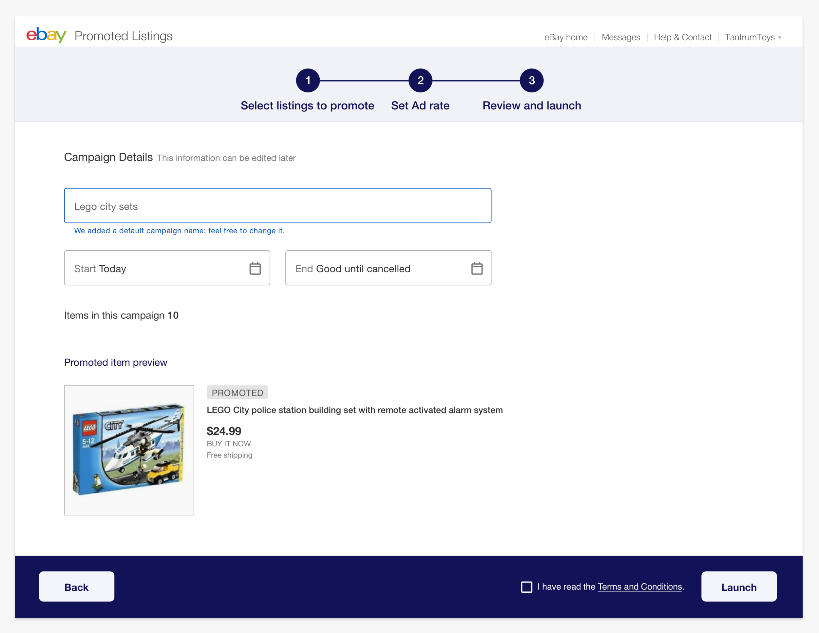This screenshot has width=819, height=633.
Task: Open the Terms and Conditions link
Action: coord(639,586)
